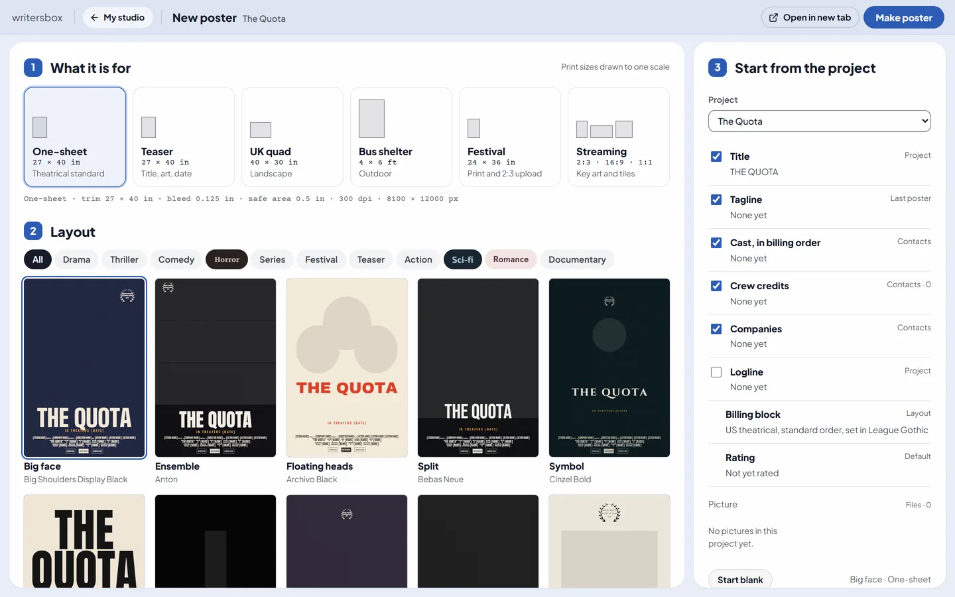Enable the Logline checkbox
The width and height of the screenshot is (955, 597).
point(716,372)
